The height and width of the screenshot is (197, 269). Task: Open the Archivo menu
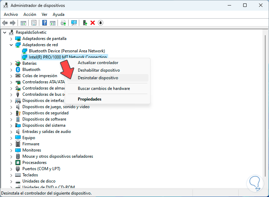pos(11,14)
